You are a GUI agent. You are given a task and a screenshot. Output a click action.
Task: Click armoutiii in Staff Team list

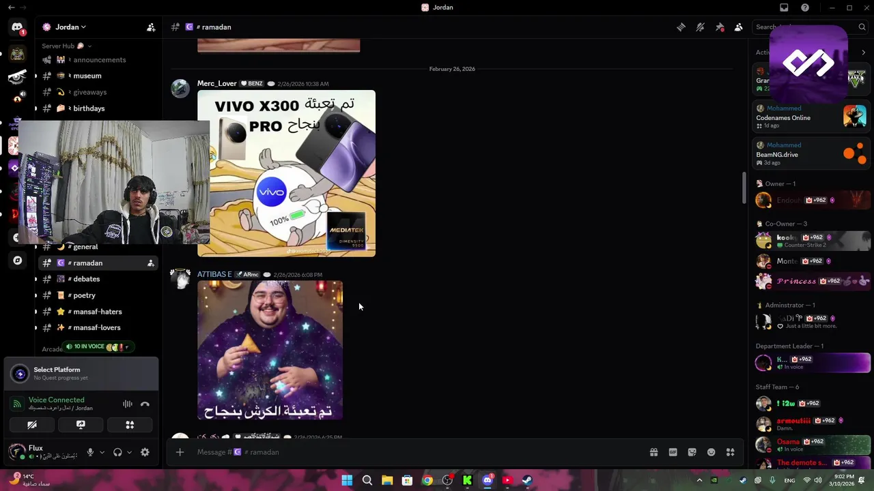tap(813, 423)
